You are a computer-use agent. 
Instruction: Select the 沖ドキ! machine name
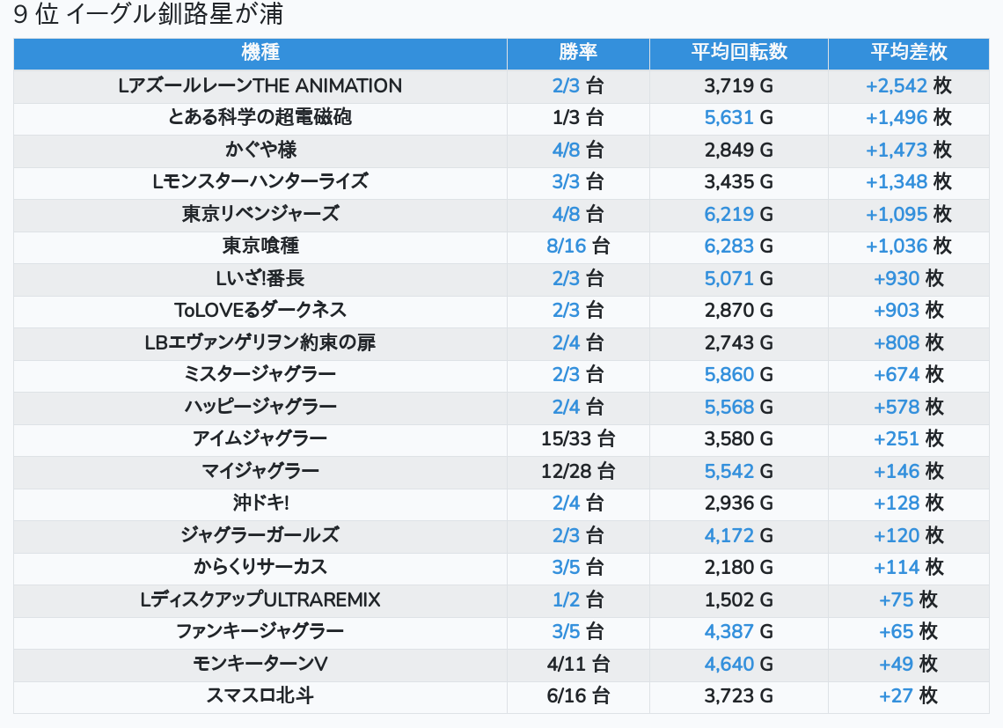(260, 504)
